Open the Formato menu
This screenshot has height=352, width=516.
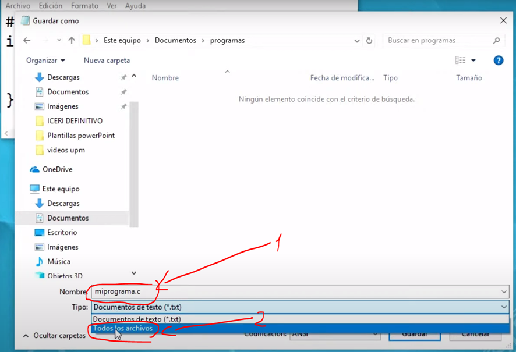(x=84, y=6)
